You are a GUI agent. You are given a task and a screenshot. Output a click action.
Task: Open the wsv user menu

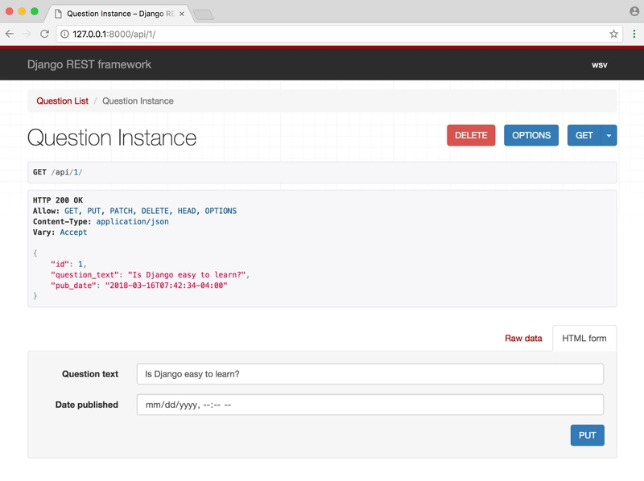point(599,65)
